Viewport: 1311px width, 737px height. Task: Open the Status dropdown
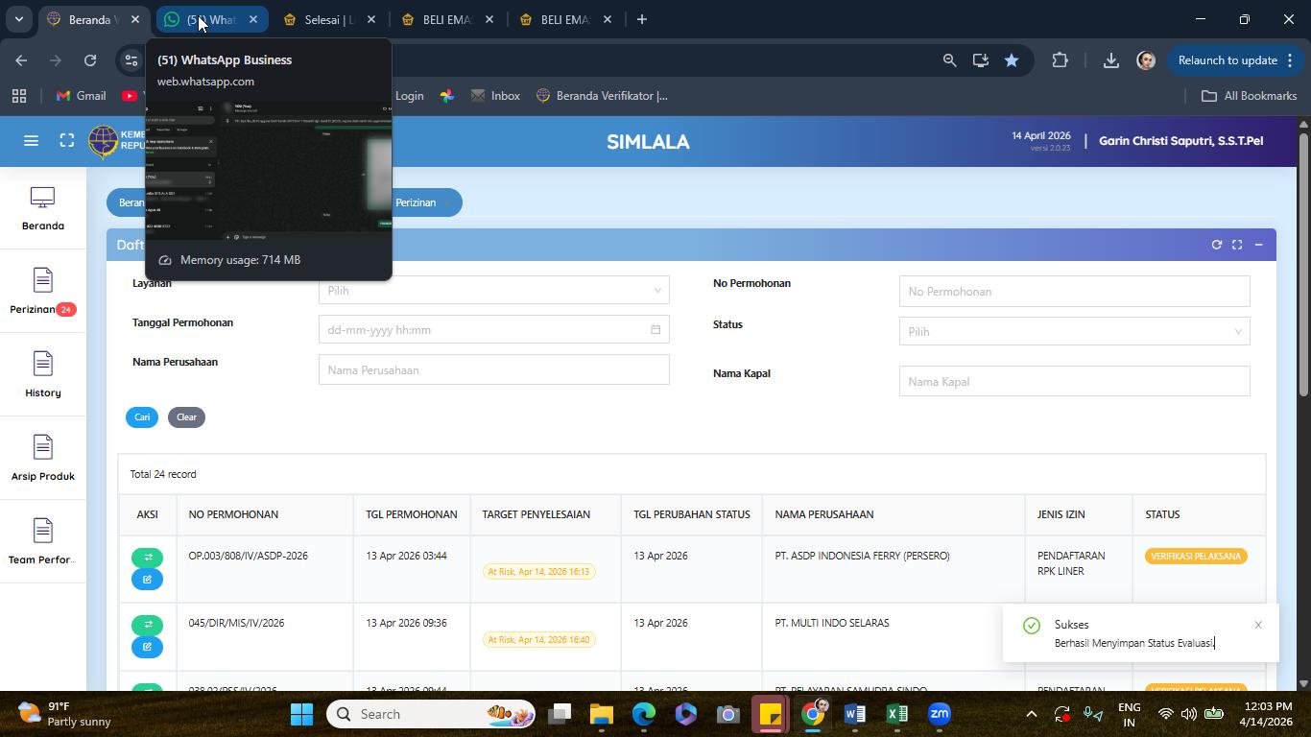coord(1074,331)
